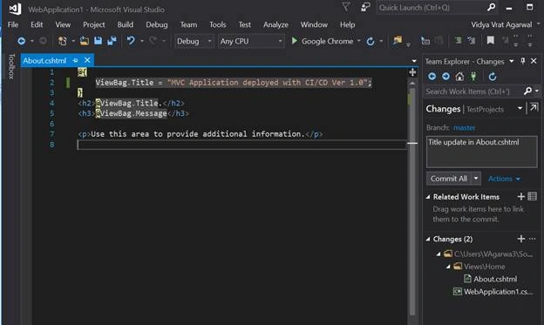Refresh the Team Explorer panel
This screenshot has height=325, width=544.
[493, 77]
